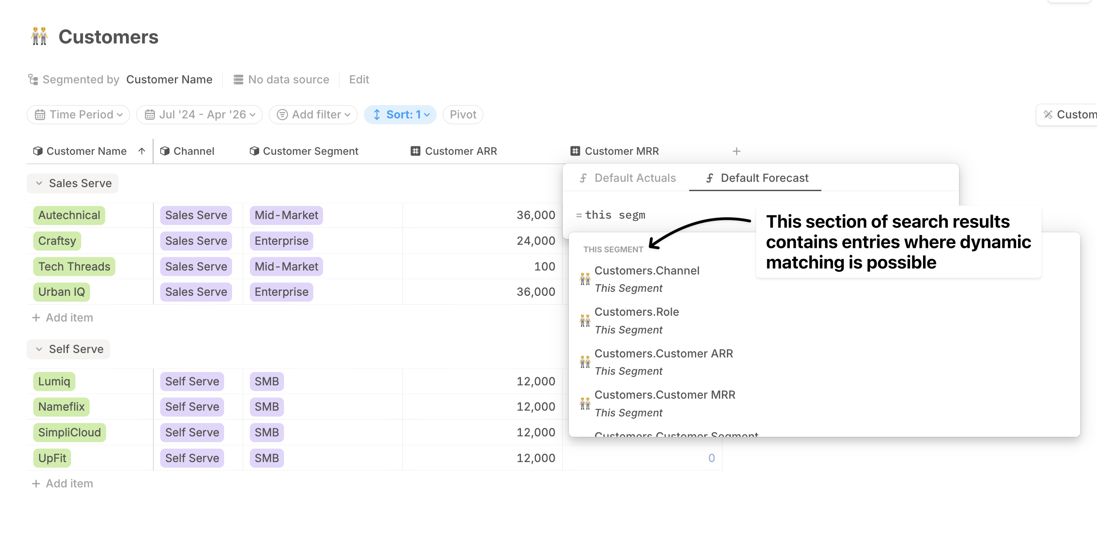The image size is (1097, 549).
Task: Click the sort arrow on Customer Name
Action: pyautogui.click(x=142, y=151)
